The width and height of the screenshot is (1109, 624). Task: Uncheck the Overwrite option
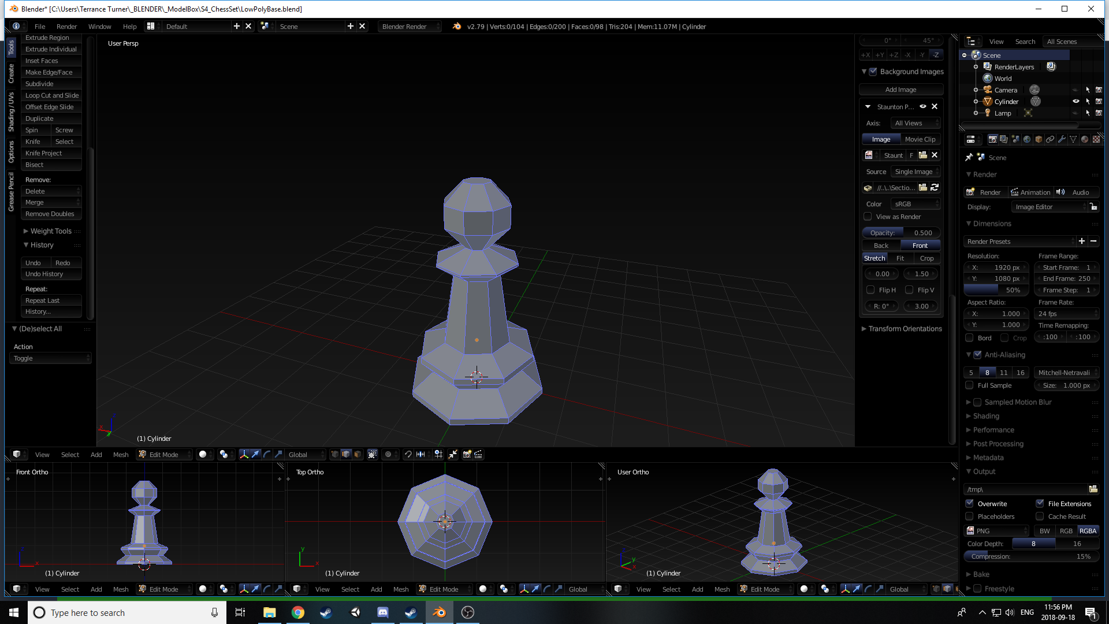click(x=970, y=504)
